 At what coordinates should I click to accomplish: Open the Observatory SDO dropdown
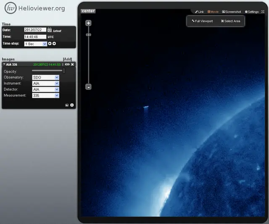coord(46,77)
